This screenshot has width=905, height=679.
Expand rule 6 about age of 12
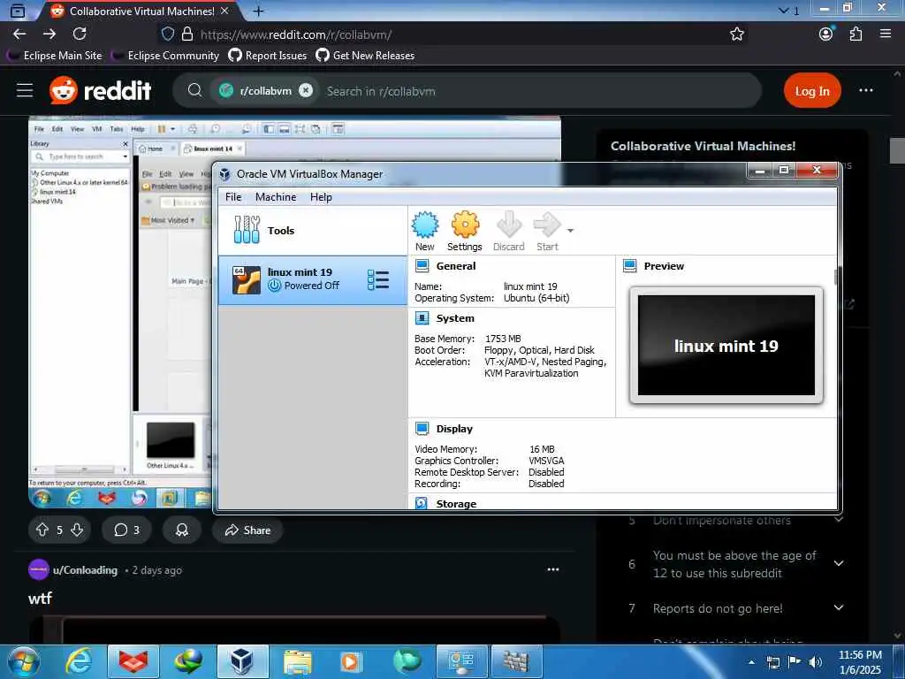(839, 563)
